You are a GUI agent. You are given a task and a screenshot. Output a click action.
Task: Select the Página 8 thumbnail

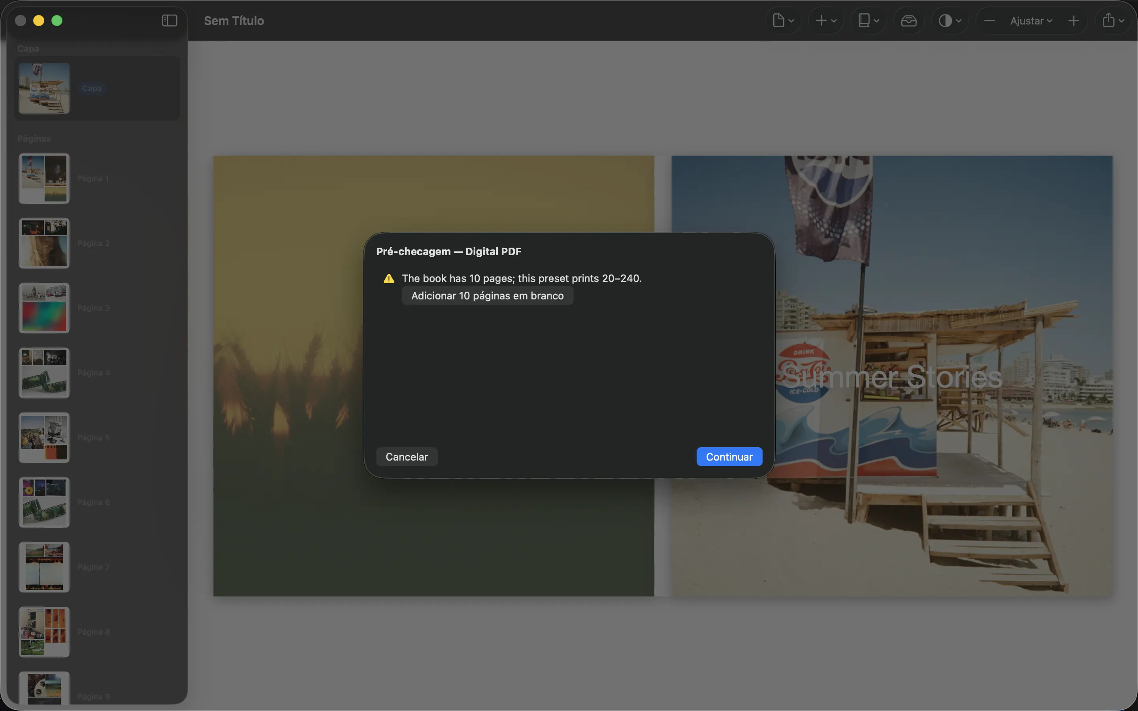pos(44,632)
